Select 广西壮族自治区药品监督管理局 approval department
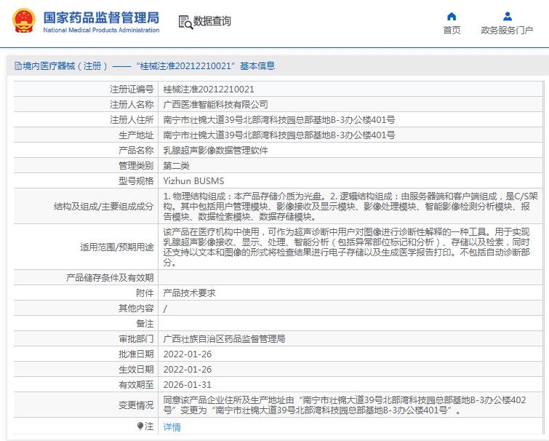 (x=225, y=338)
